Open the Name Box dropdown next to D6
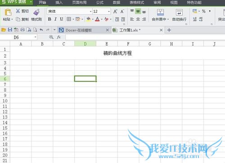 pos(36,37)
